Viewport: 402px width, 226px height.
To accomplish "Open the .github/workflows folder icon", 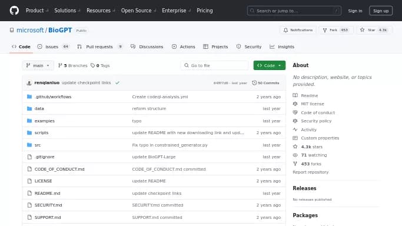I will (29, 97).
